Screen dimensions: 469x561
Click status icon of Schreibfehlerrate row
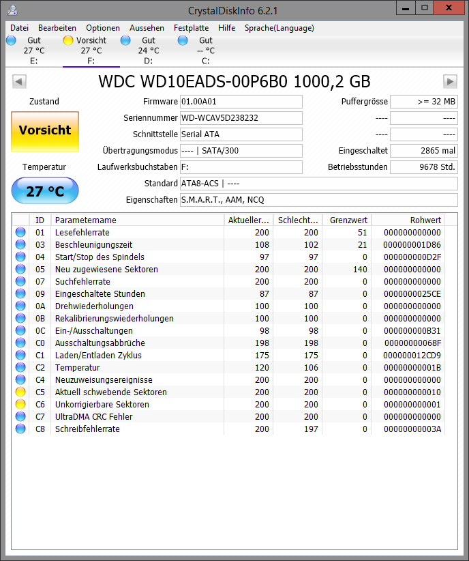coord(20,429)
